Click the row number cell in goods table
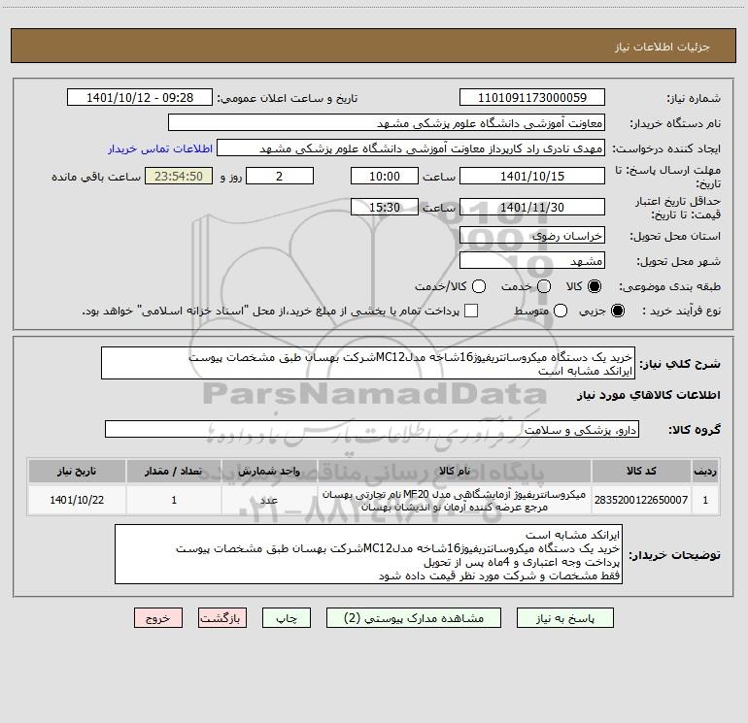 coord(705,500)
